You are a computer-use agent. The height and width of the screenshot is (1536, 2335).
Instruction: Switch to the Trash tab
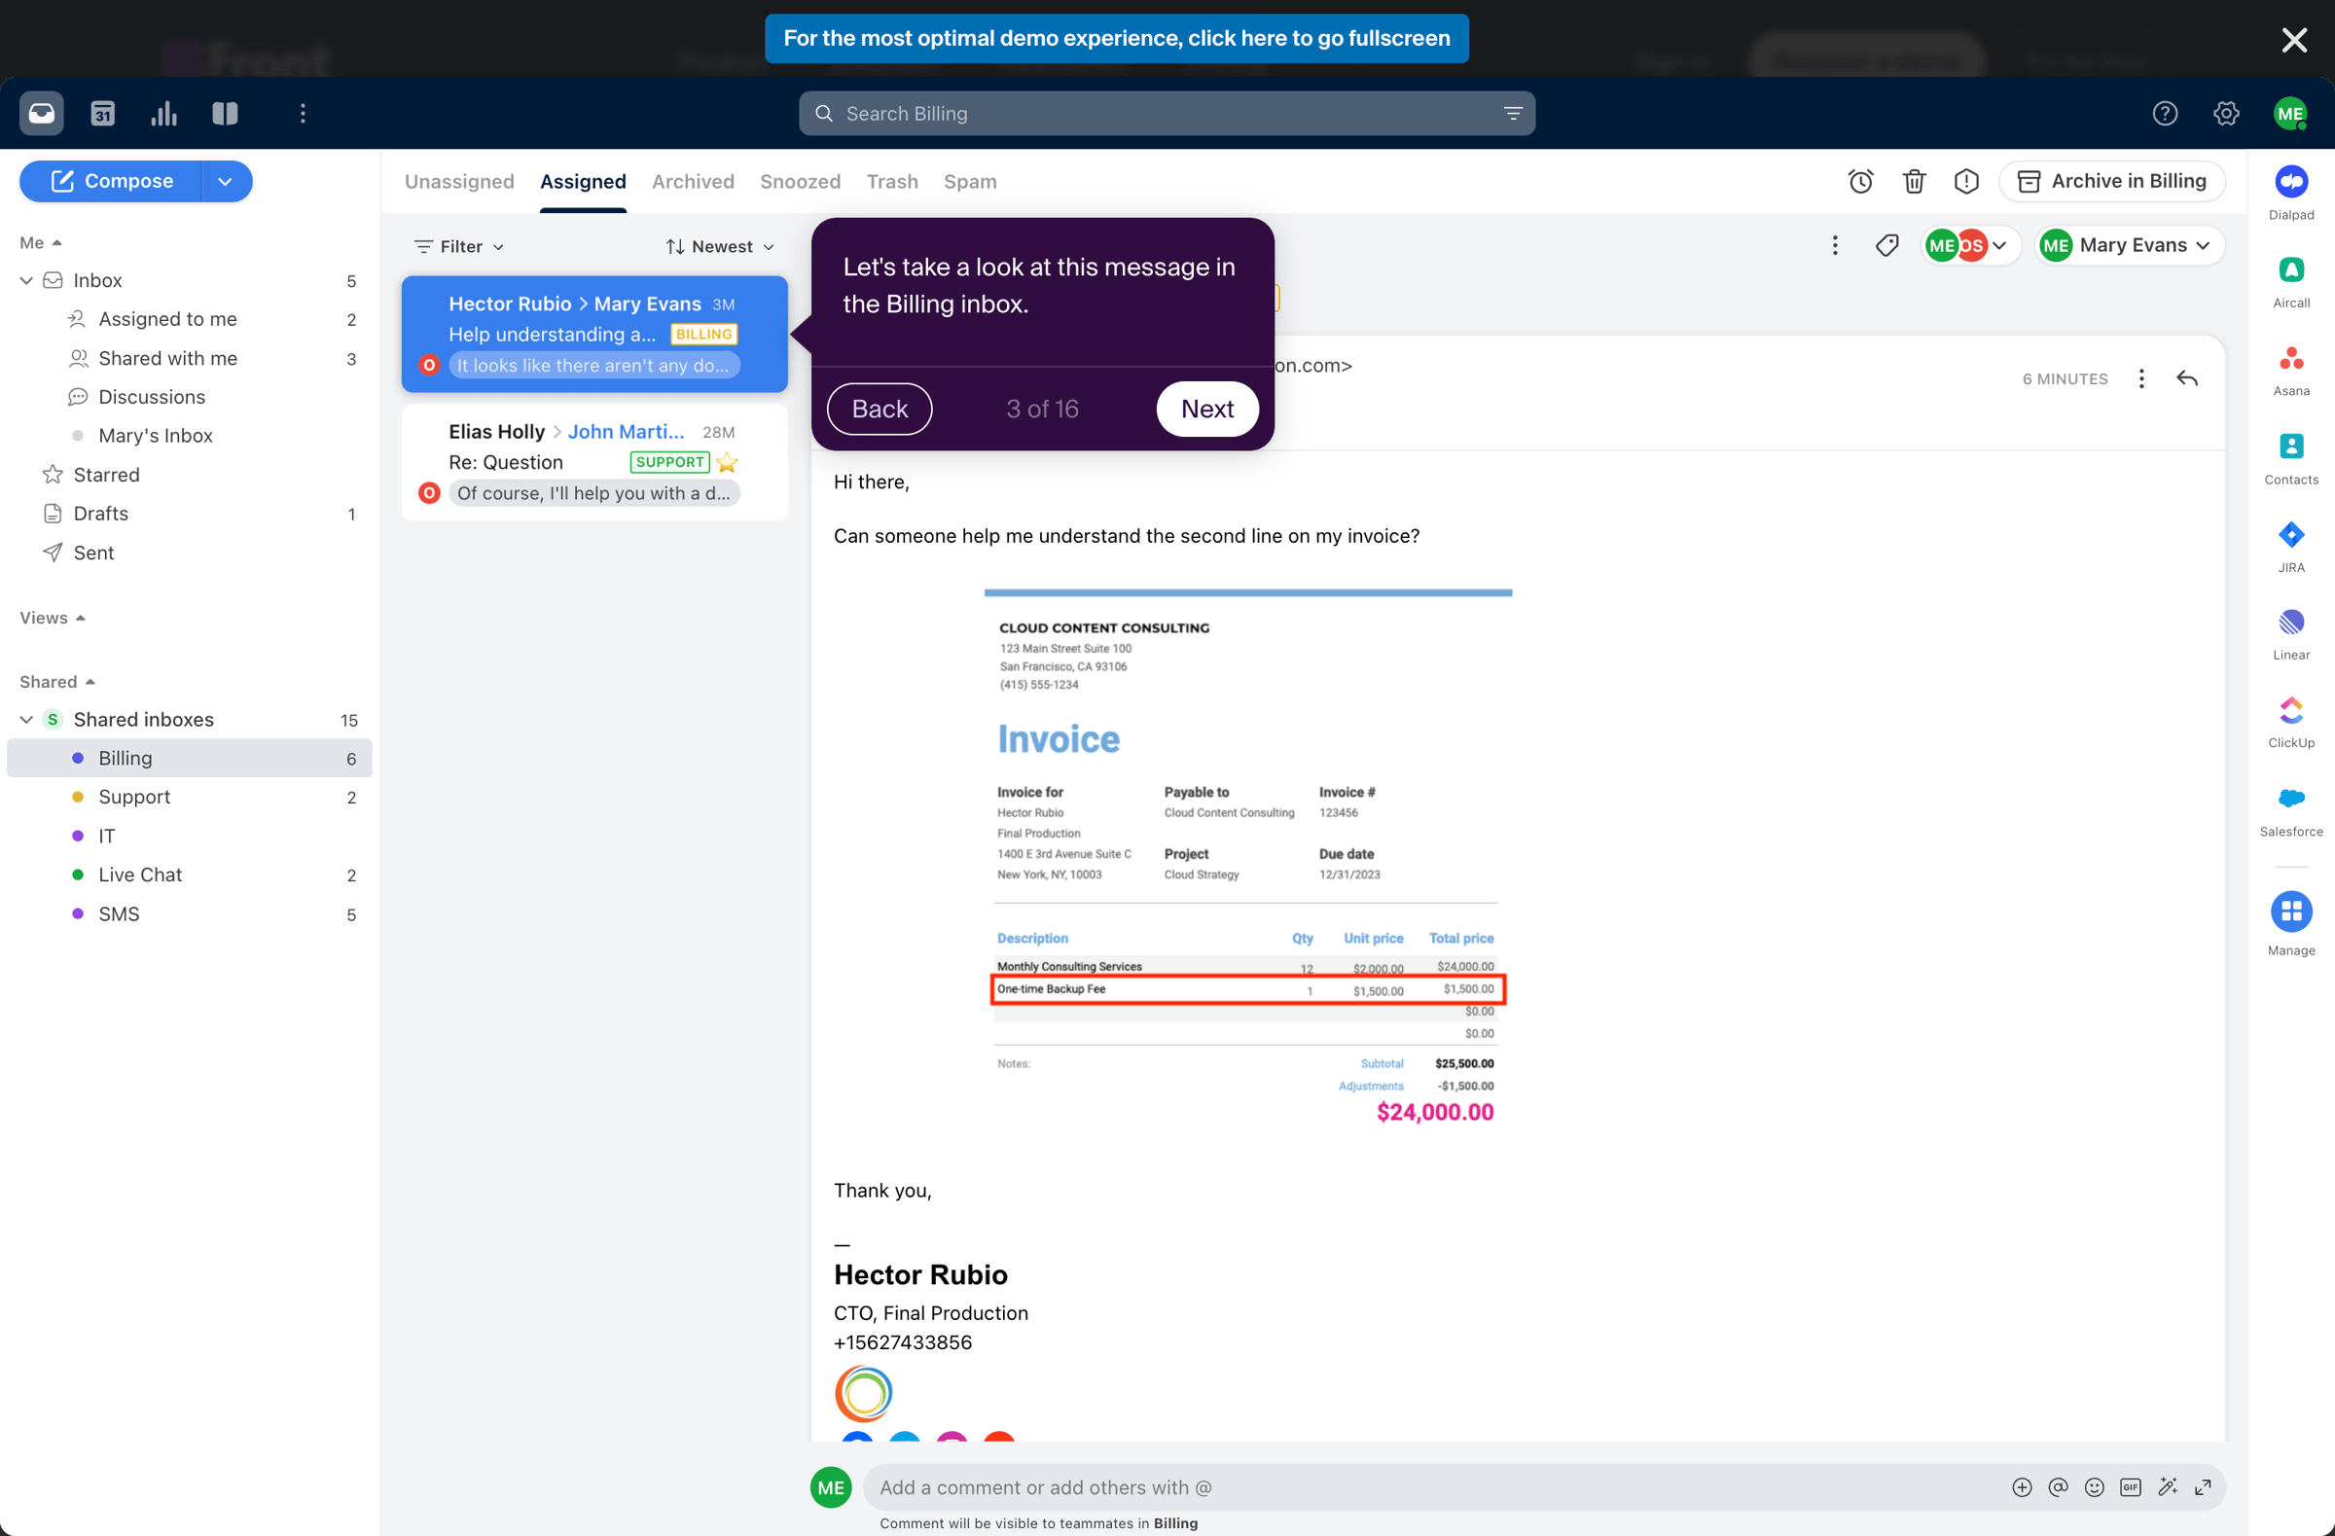[892, 182]
